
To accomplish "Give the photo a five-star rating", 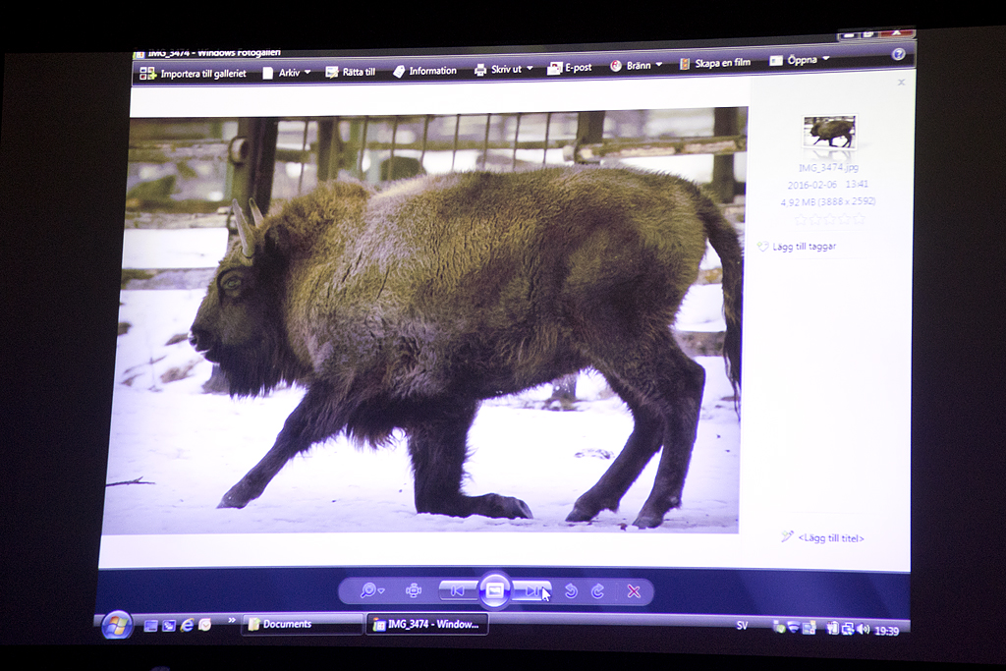I will (x=860, y=219).
